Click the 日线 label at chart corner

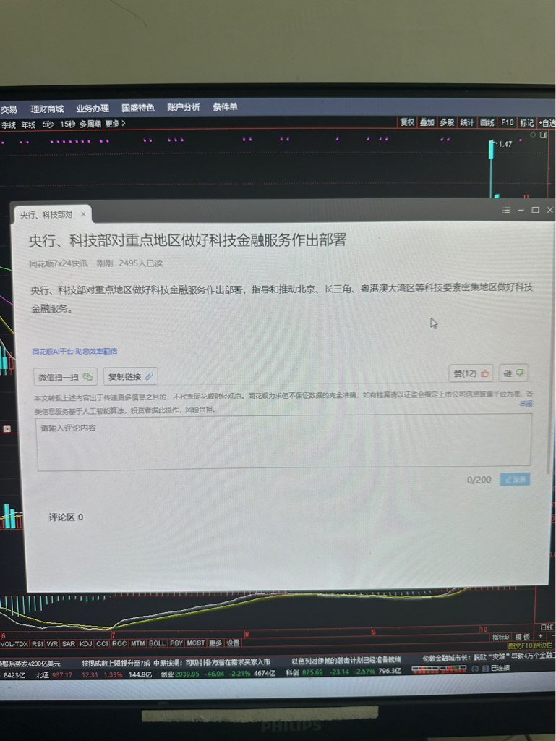[547, 627]
